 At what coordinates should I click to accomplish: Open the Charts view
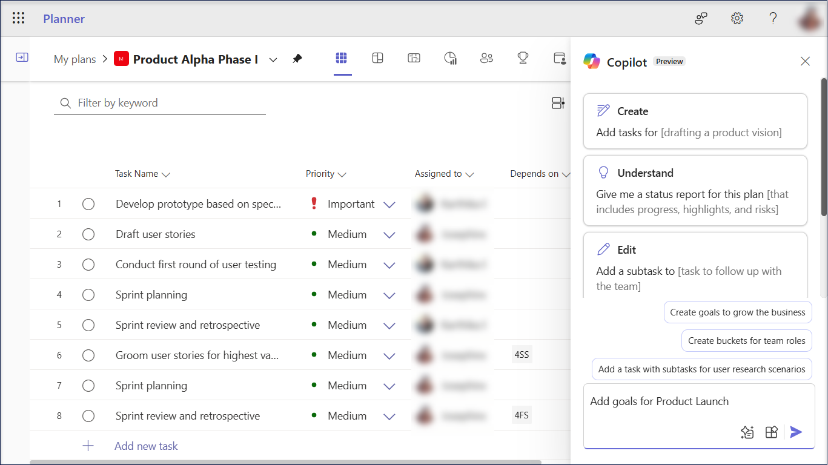click(450, 58)
